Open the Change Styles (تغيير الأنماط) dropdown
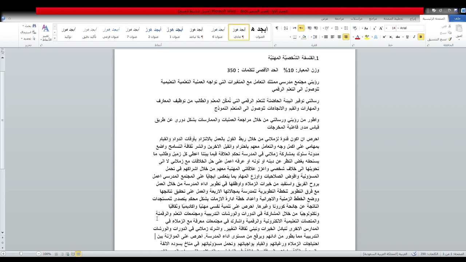The height and width of the screenshot is (262, 466). [x=46, y=33]
